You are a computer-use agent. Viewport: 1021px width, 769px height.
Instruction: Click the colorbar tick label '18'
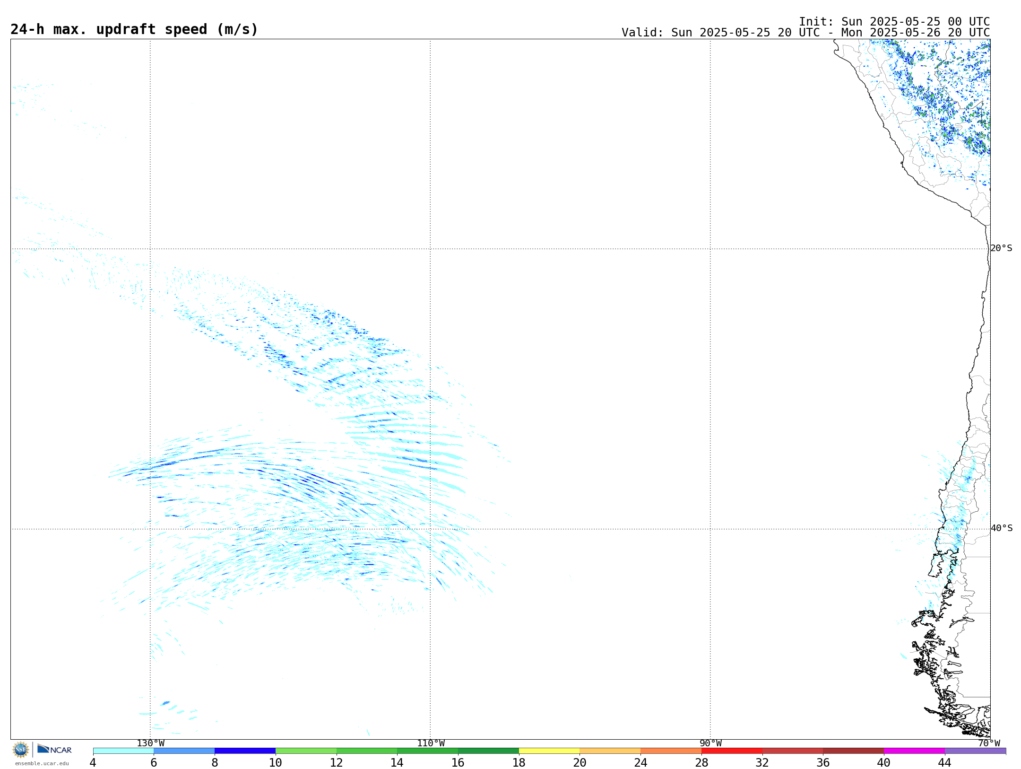(x=519, y=763)
